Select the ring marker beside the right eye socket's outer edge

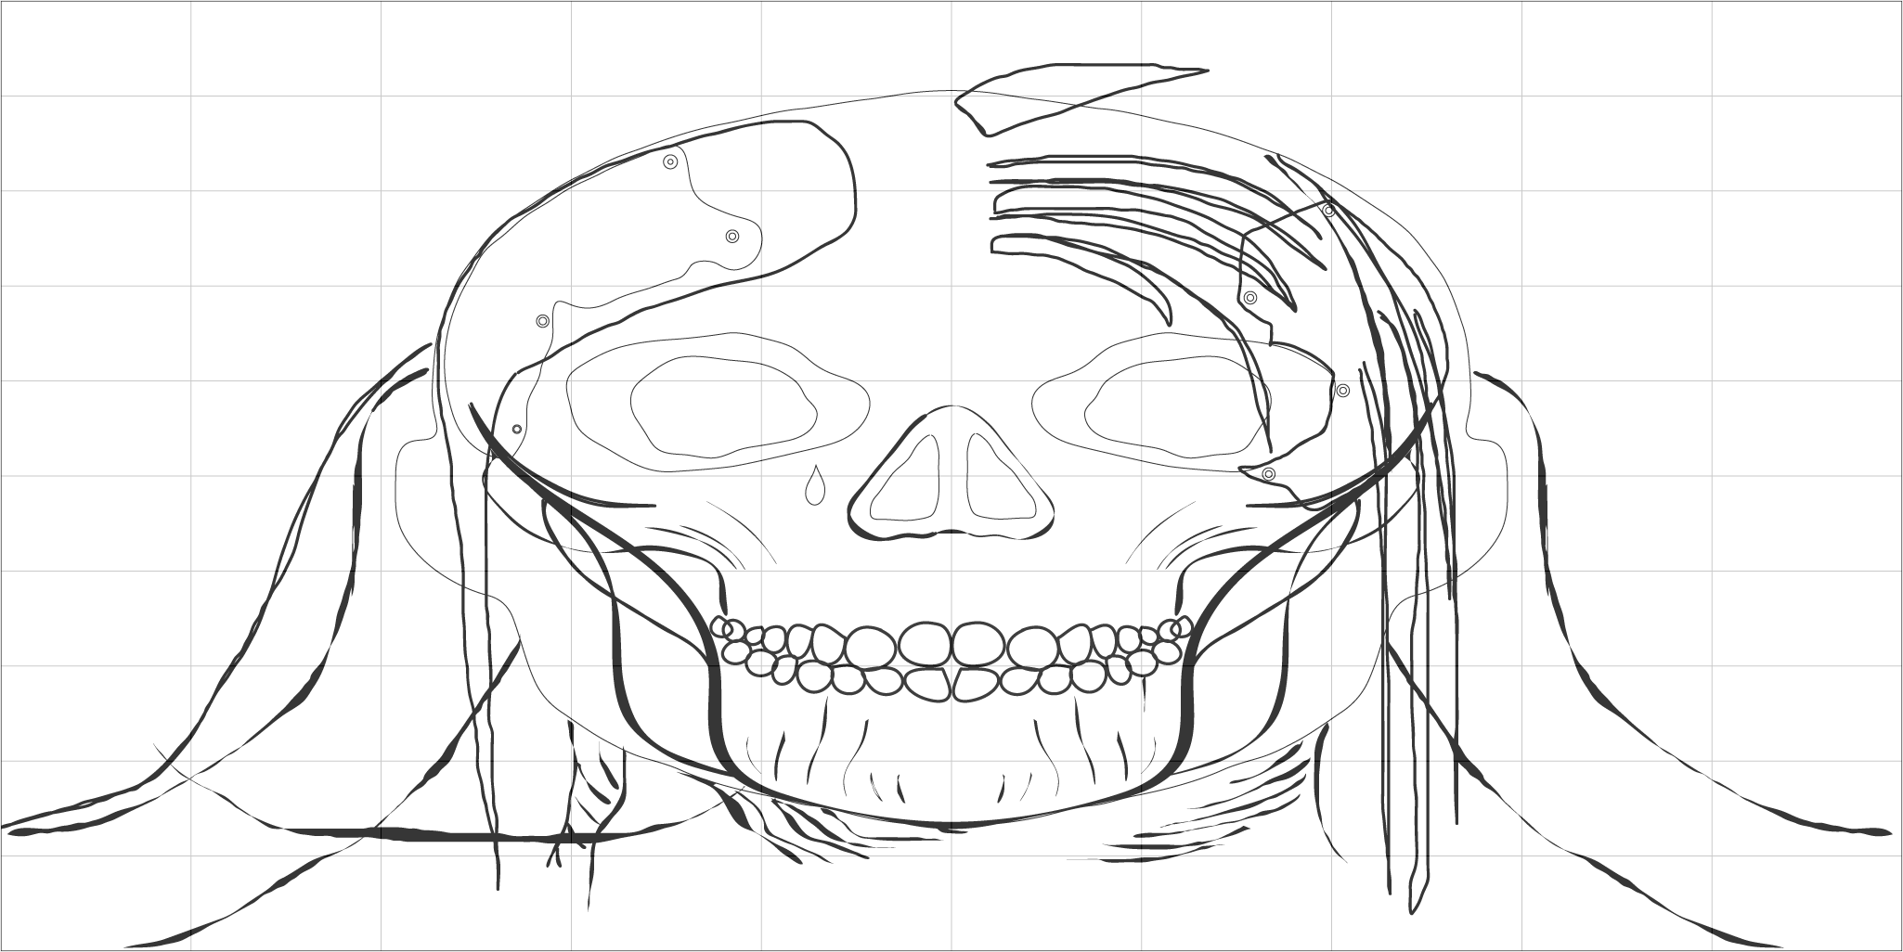[1342, 391]
